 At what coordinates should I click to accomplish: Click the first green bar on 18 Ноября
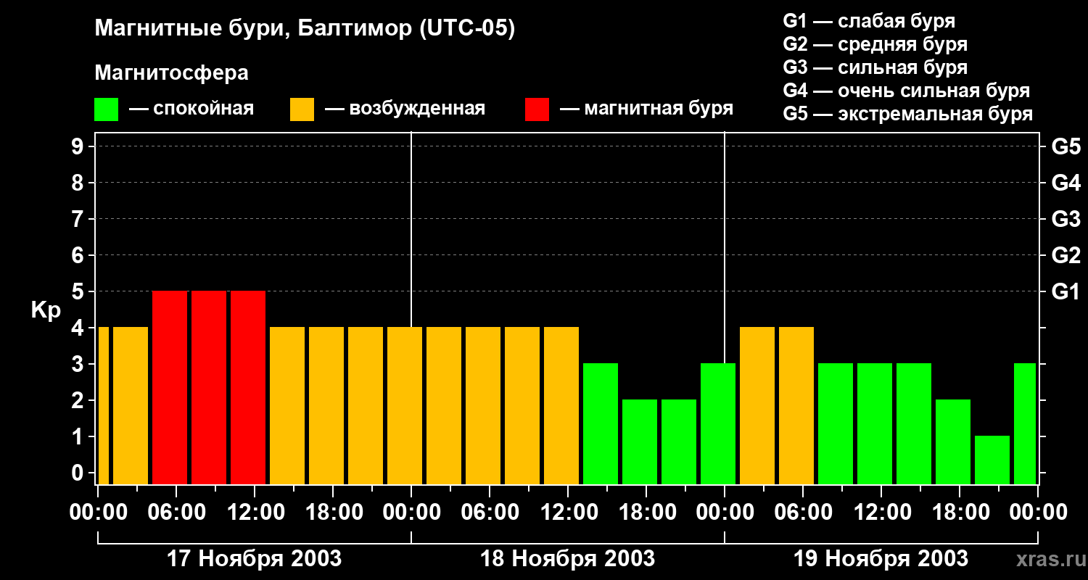[601, 423]
